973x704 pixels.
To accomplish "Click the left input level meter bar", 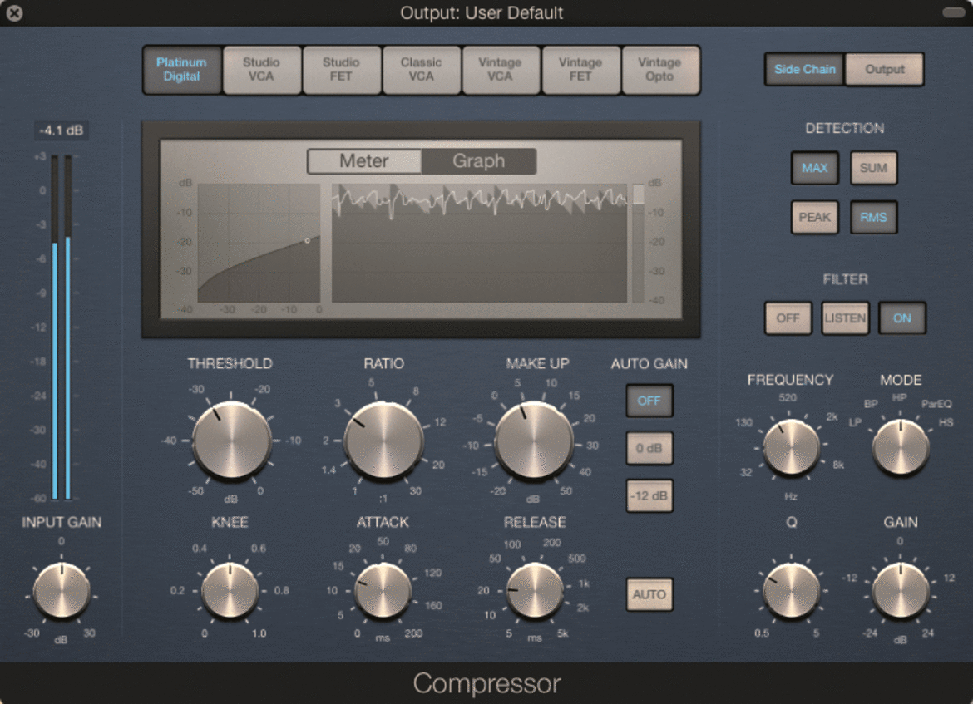I will [55, 327].
